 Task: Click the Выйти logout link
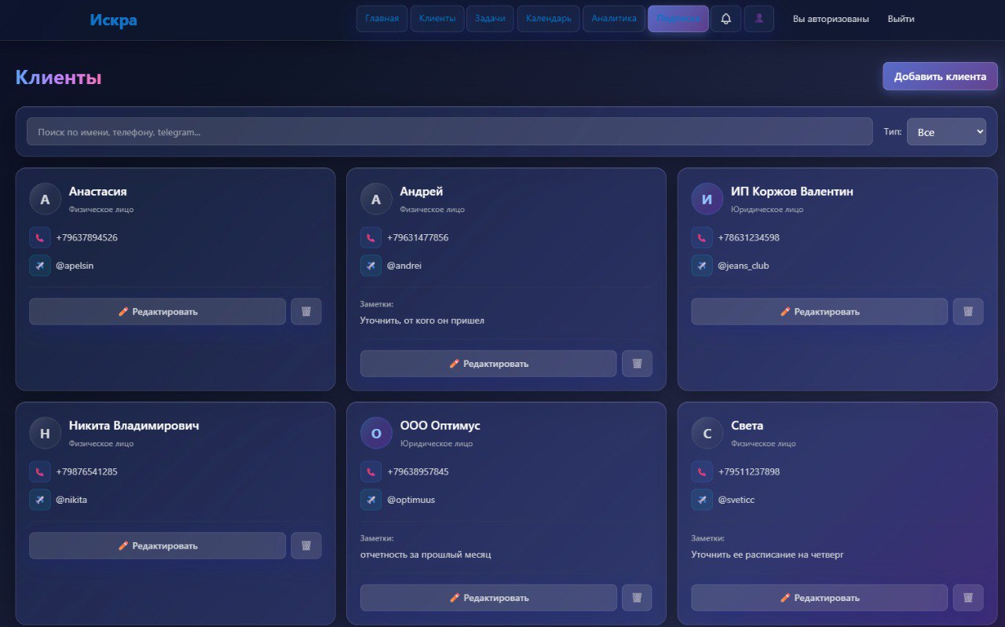[901, 19]
